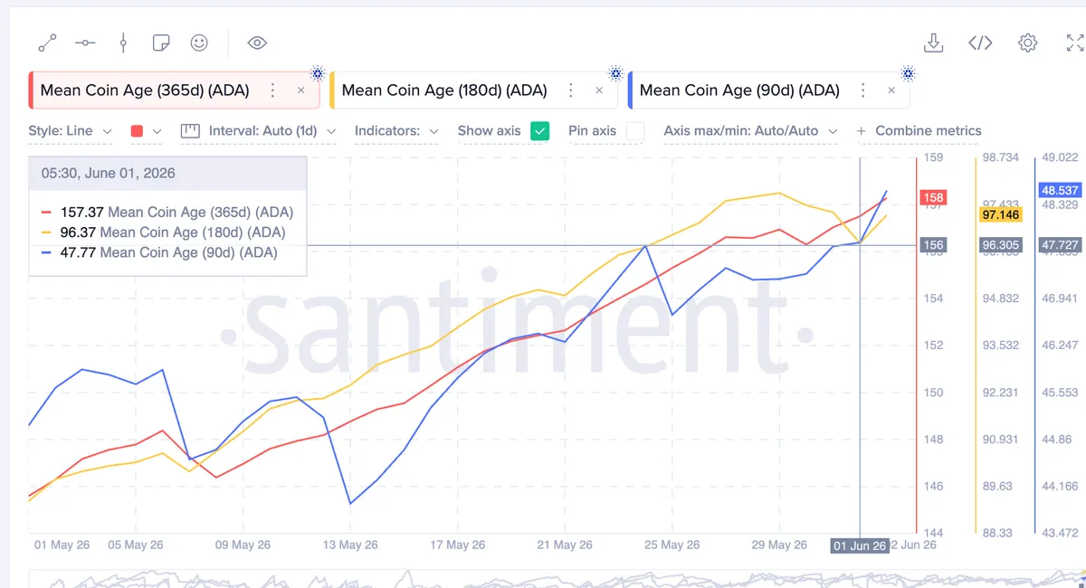Add a sticky note annotation
The image size is (1086, 588).
click(161, 43)
